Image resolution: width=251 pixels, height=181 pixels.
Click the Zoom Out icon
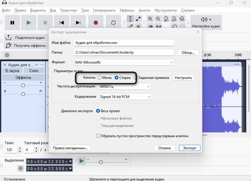158,19
